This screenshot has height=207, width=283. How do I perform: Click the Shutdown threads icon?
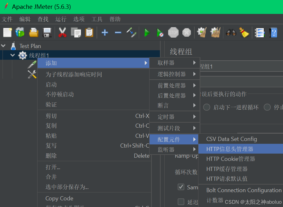pyautogui.click(x=187, y=33)
